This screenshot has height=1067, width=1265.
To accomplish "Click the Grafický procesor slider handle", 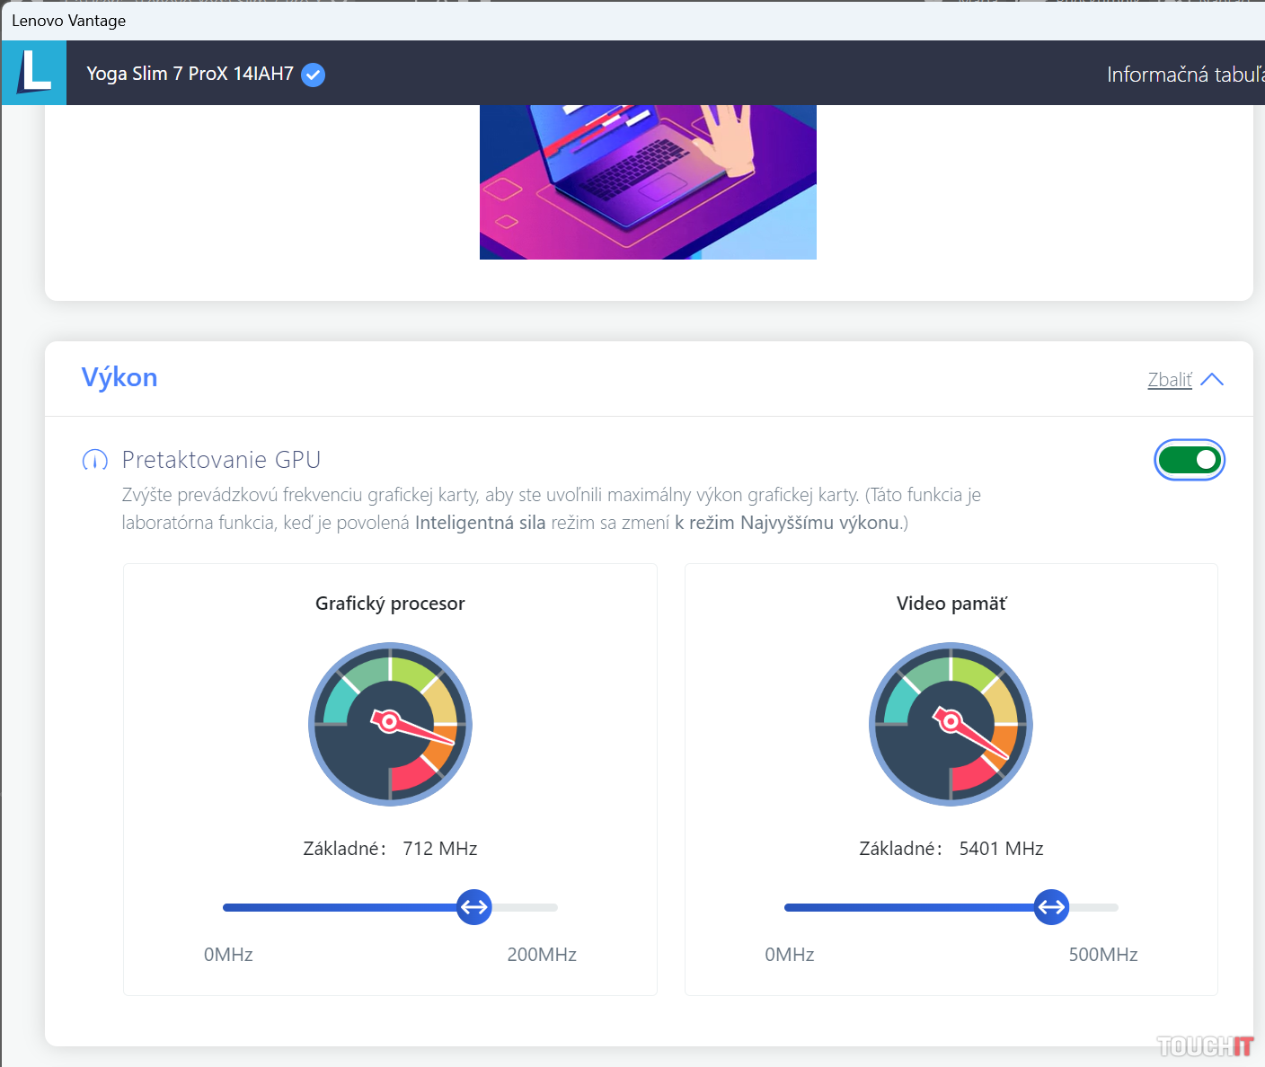I will pos(473,907).
